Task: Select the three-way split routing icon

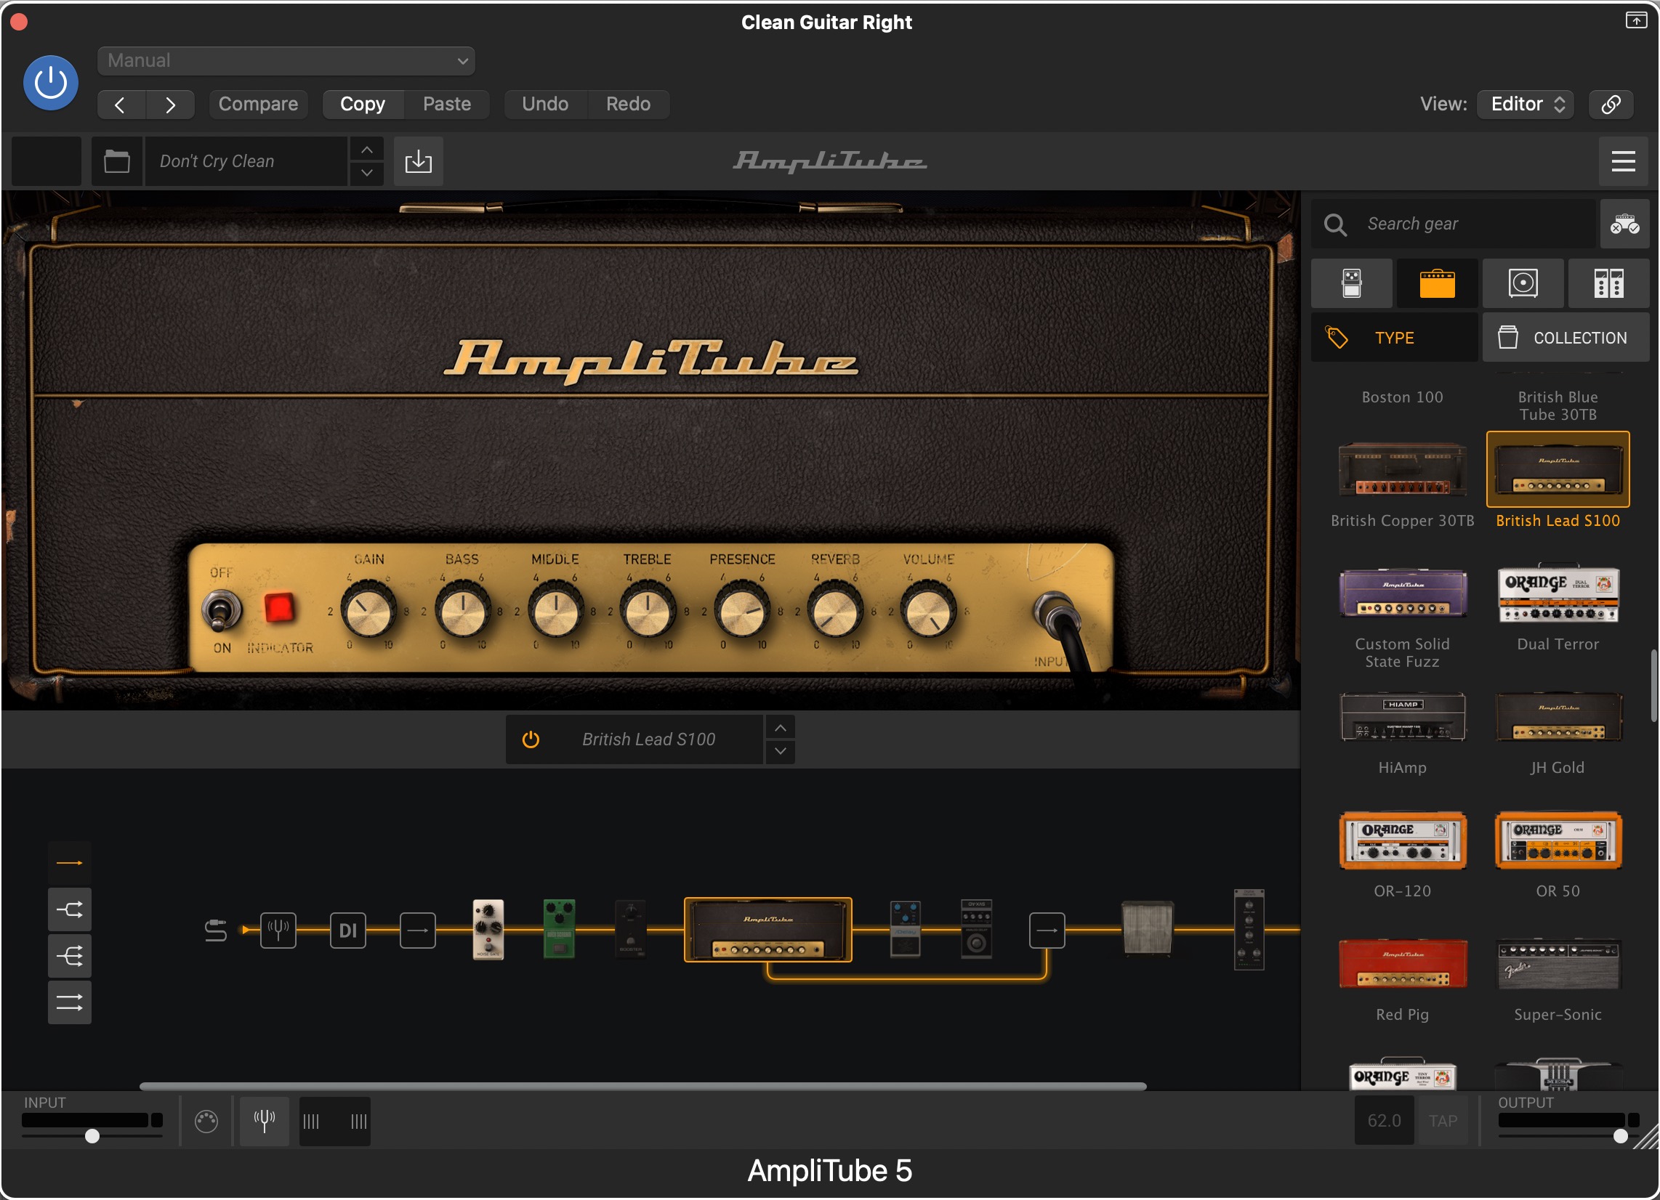Action: pyautogui.click(x=70, y=957)
